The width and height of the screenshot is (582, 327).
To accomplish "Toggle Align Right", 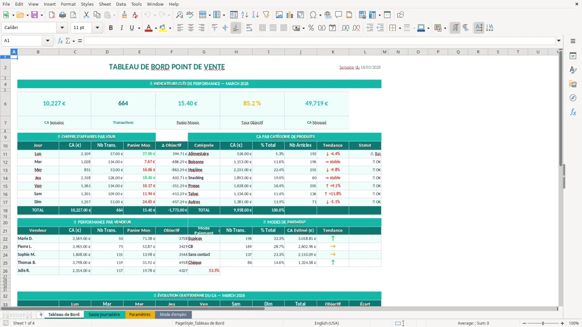I will [x=202, y=28].
